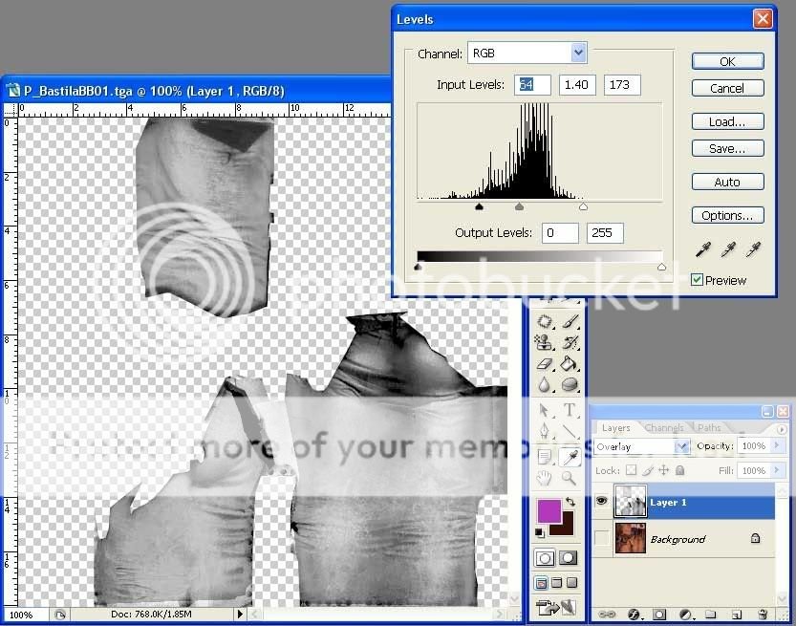796x626 pixels.
Task: Click OK in the Levels dialog
Action: tap(727, 61)
